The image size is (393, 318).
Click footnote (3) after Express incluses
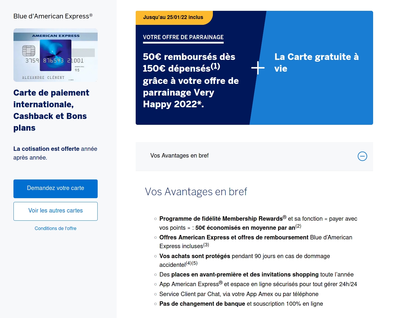point(206,245)
